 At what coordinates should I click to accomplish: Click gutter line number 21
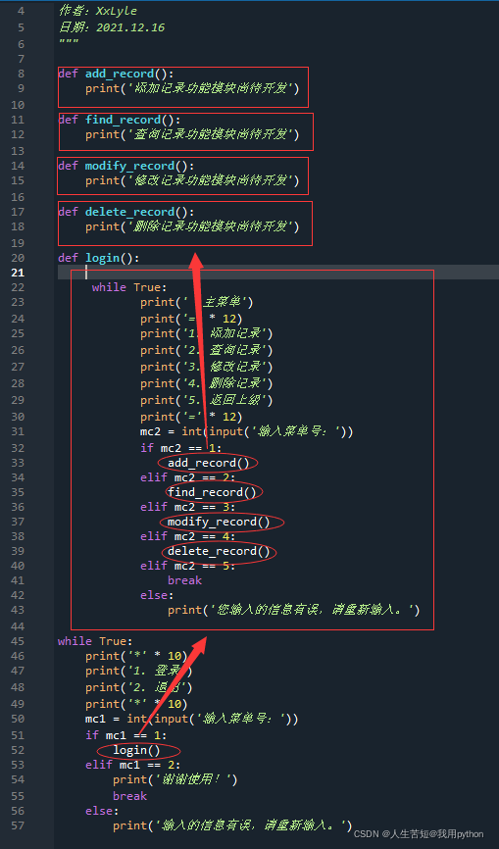click(18, 273)
